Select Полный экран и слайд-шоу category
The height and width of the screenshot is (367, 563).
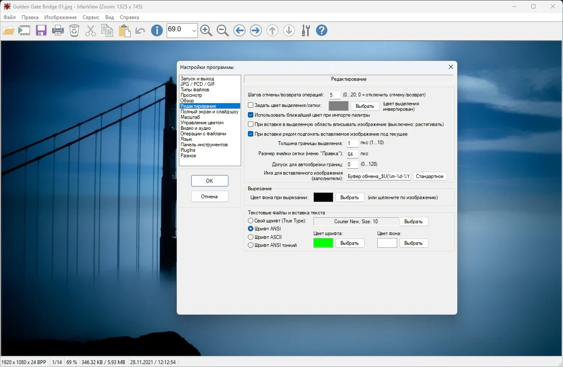click(210, 112)
